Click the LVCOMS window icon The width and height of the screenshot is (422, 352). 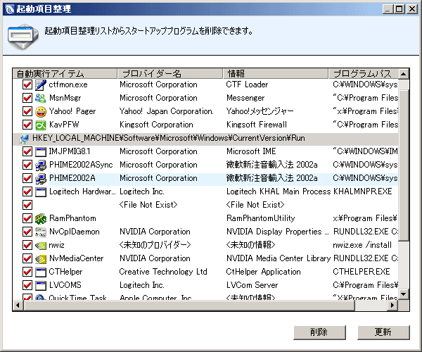[41, 286]
